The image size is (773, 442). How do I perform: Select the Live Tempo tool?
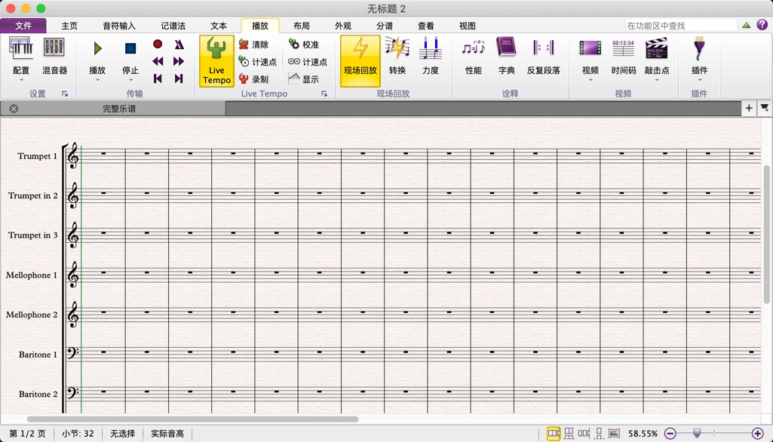point(216,60)
